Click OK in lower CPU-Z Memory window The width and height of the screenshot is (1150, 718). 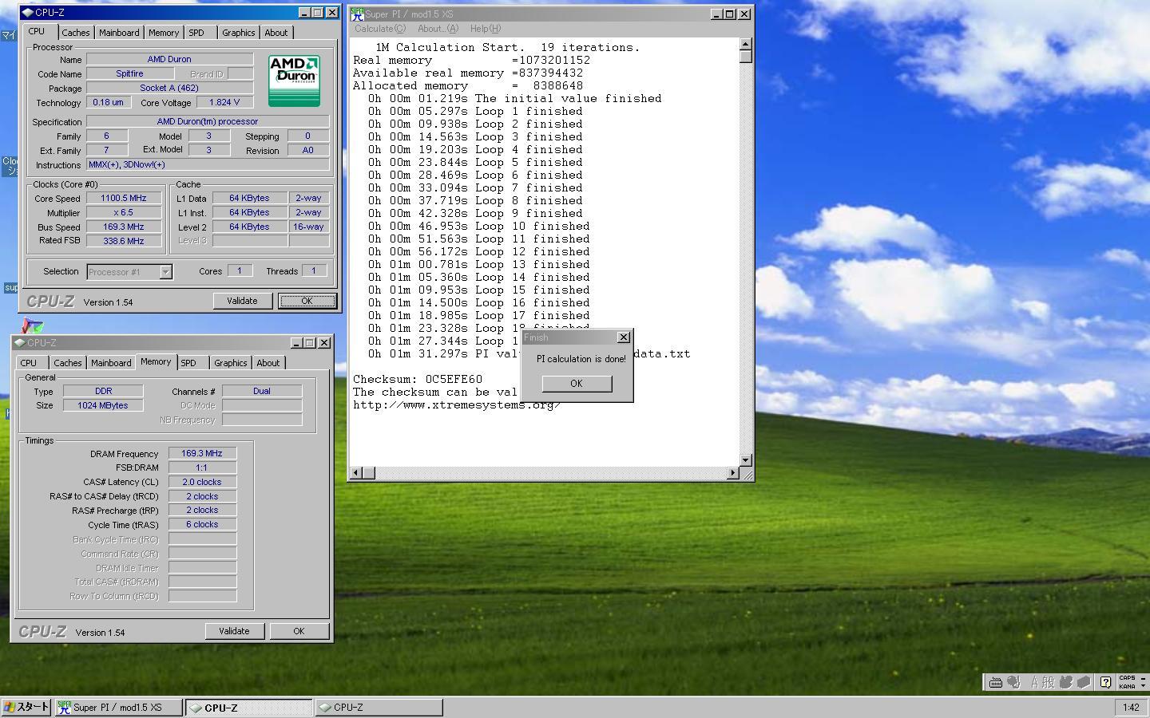299,631
